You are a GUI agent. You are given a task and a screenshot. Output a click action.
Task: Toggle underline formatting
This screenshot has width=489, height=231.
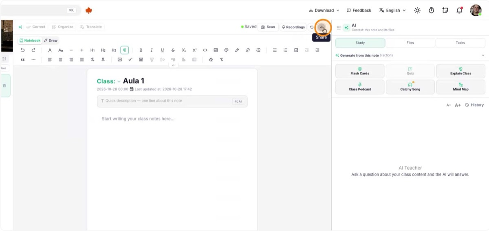(162, 50)
